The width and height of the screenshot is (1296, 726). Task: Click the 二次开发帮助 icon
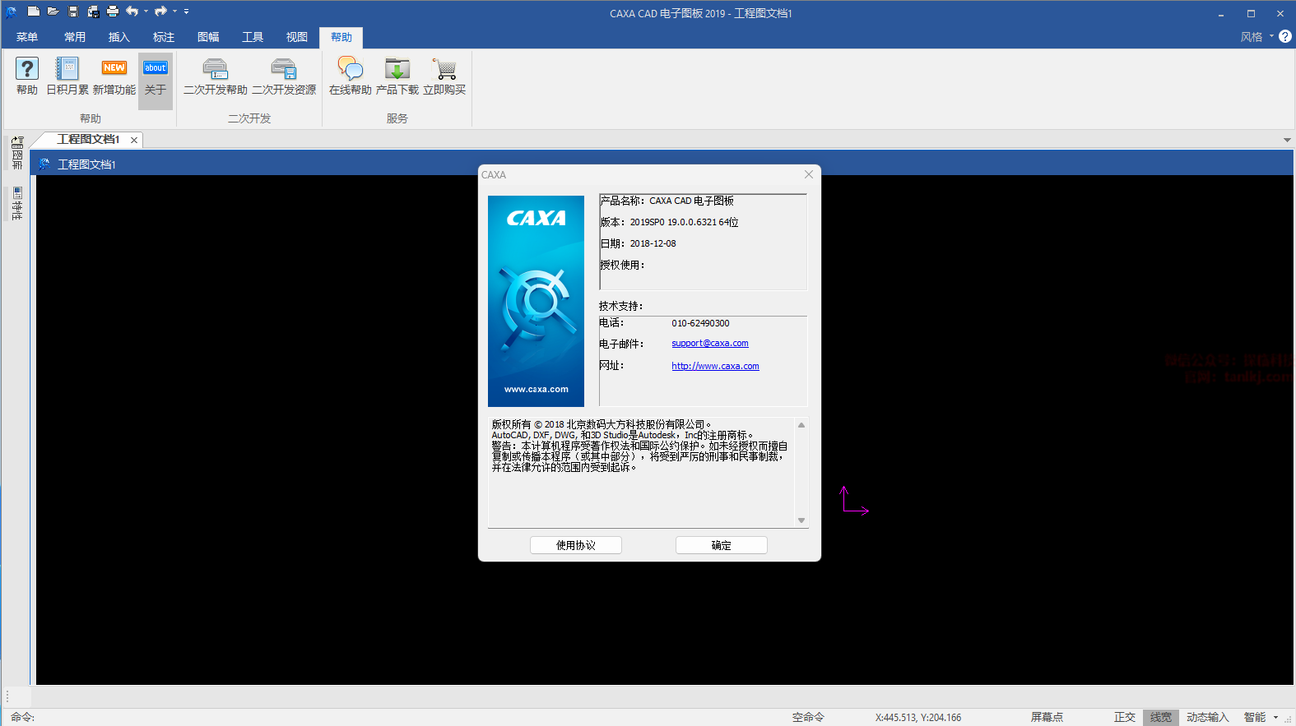click(x=215, y=69)
